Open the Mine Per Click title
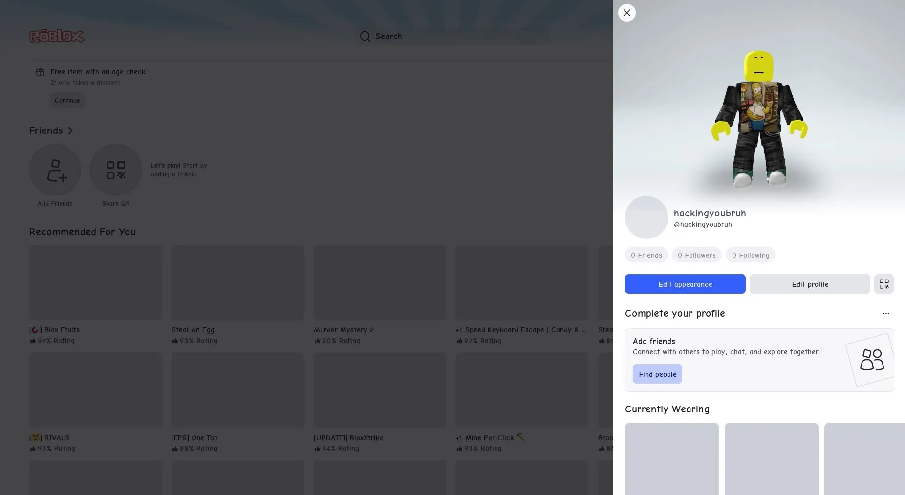905x495 pixels. click(x=490, y=438)
